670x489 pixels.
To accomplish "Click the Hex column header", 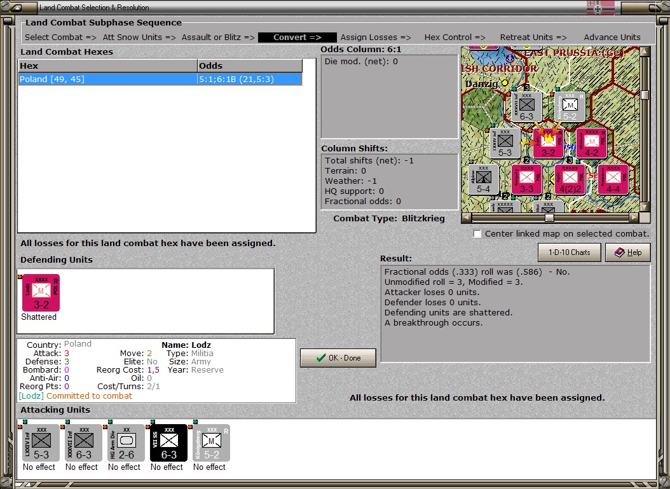I will pyautogui.click(x=107, y=66).
